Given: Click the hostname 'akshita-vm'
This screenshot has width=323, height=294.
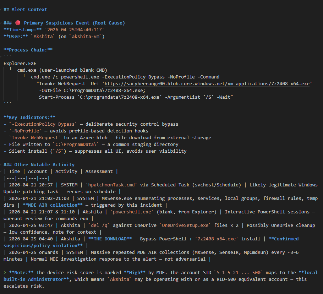Looking at the screenshot, I should [x=86, y=37].
